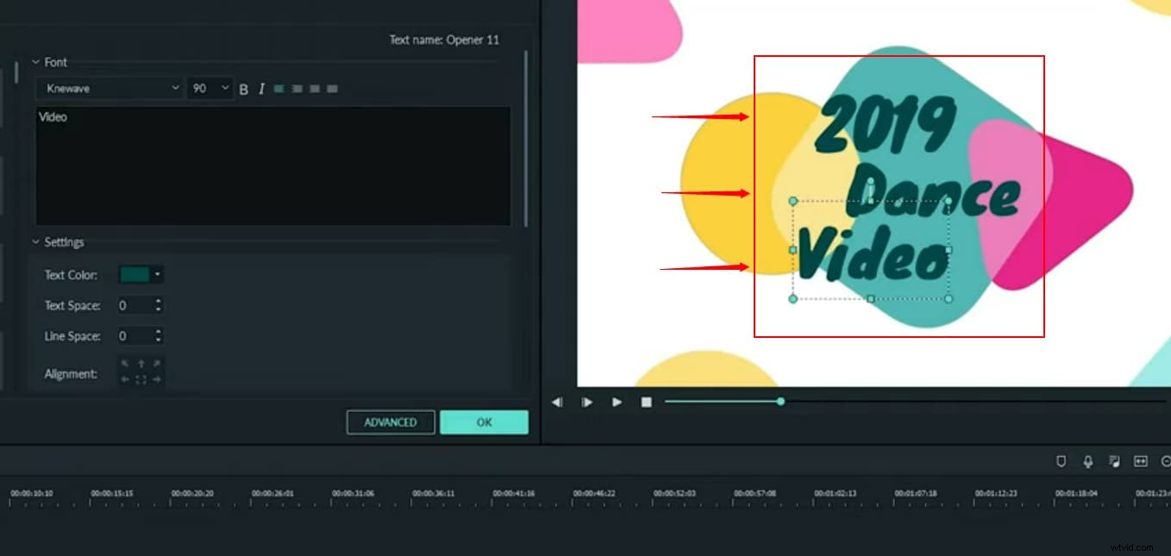This screenshot has height=556, width=1171.
Task: Click the ADVANCED button
Action: tap(391, 422)
